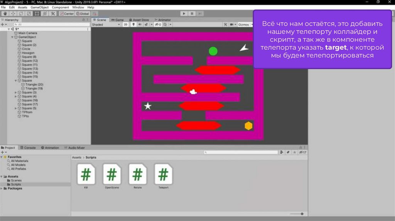This screenshot has height=221, width=395.
Task: Select the combined Transform tool
Action: [45, 13]
